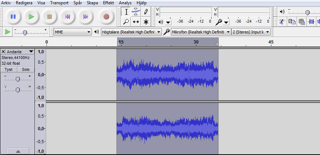Click the timeline ruler at 0
Viewport: 320px width, 155px height.
point(46,42)
